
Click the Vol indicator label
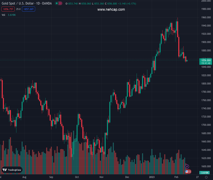click(x=4, y=15)
